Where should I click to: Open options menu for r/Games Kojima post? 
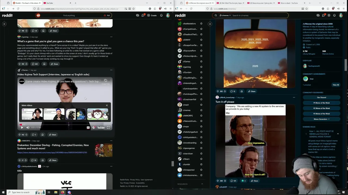point(111,70)
